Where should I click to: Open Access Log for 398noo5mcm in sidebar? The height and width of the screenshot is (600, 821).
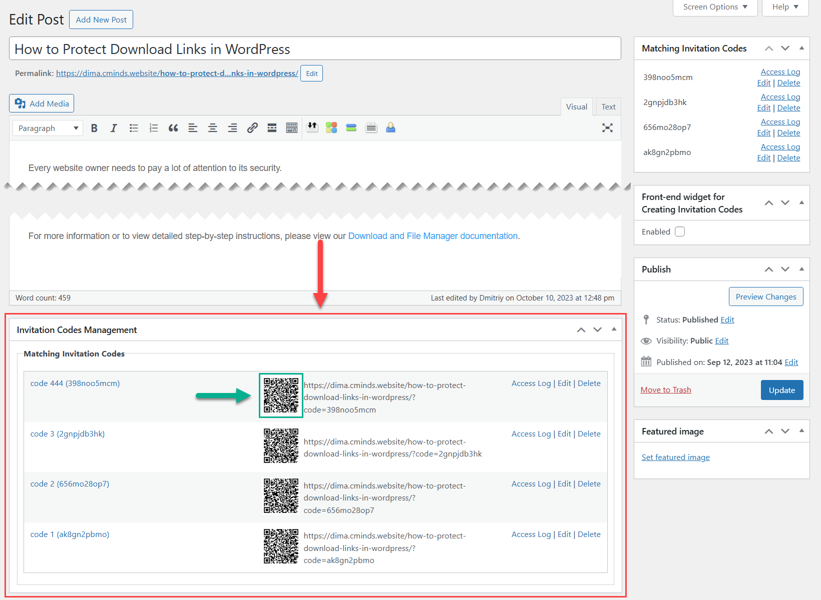coord(780,72)
